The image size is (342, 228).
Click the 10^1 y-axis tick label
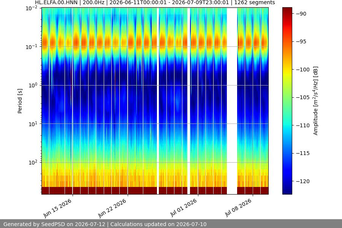coord(33,124)
